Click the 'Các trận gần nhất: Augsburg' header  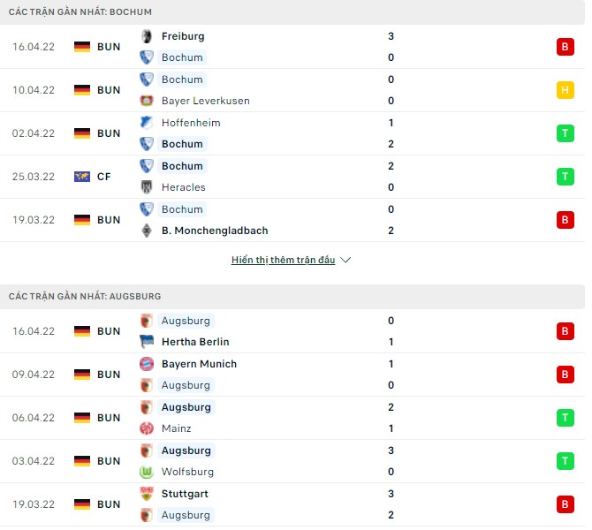(85, 296)
